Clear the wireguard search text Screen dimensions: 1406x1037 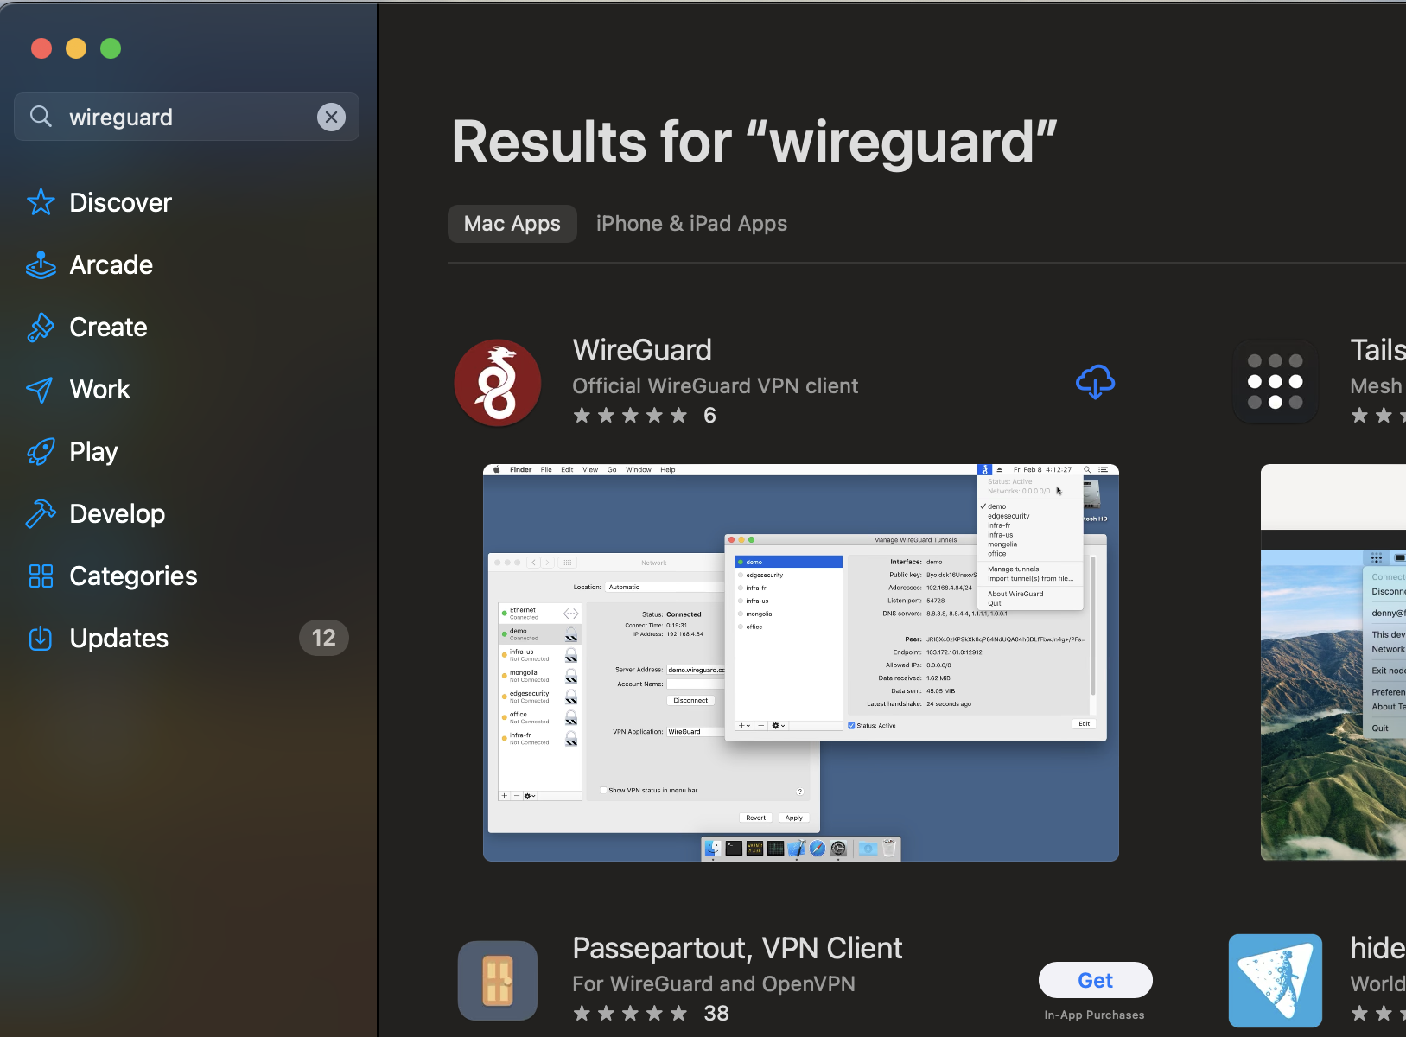[x=331, y=117]
